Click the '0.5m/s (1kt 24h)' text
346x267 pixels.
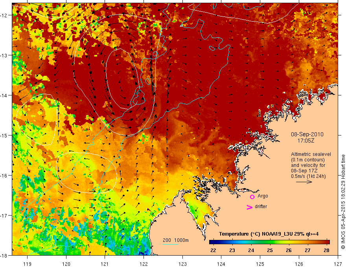(308, 176)
